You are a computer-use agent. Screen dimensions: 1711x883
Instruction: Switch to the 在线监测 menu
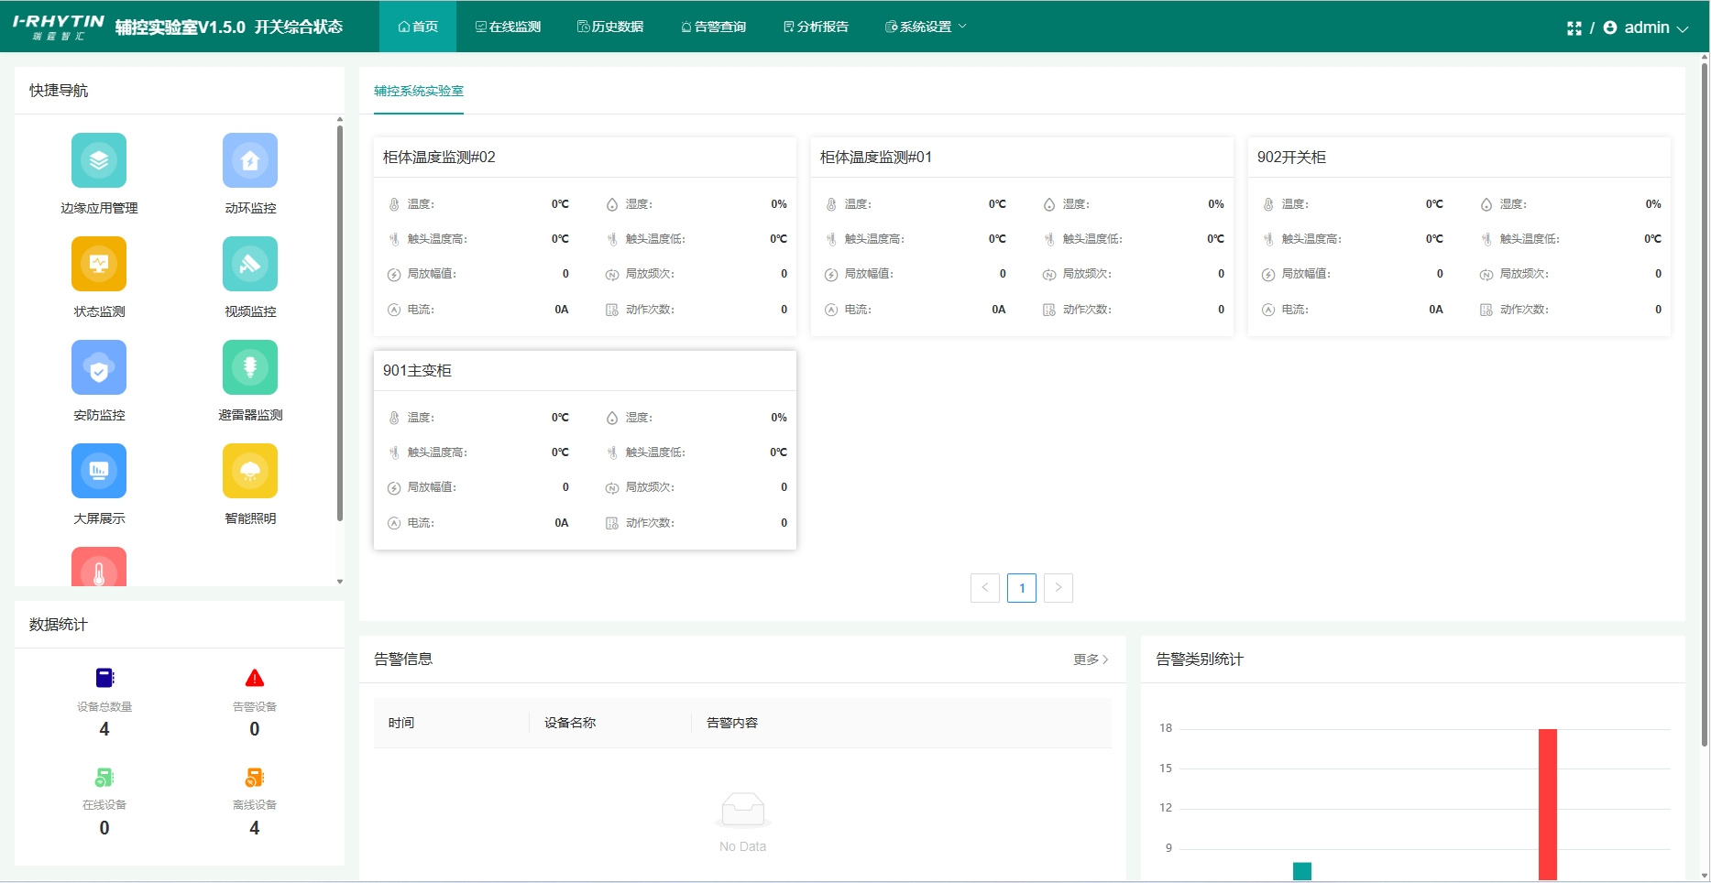(x=508, y=27)
